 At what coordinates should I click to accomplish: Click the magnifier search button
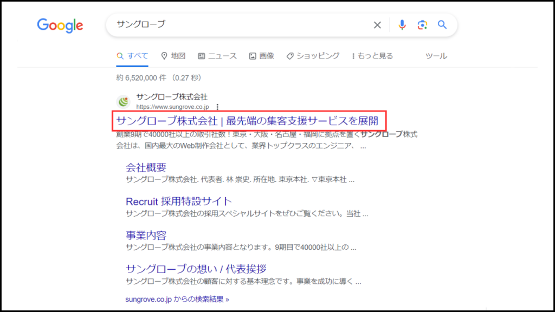[442, 24]
